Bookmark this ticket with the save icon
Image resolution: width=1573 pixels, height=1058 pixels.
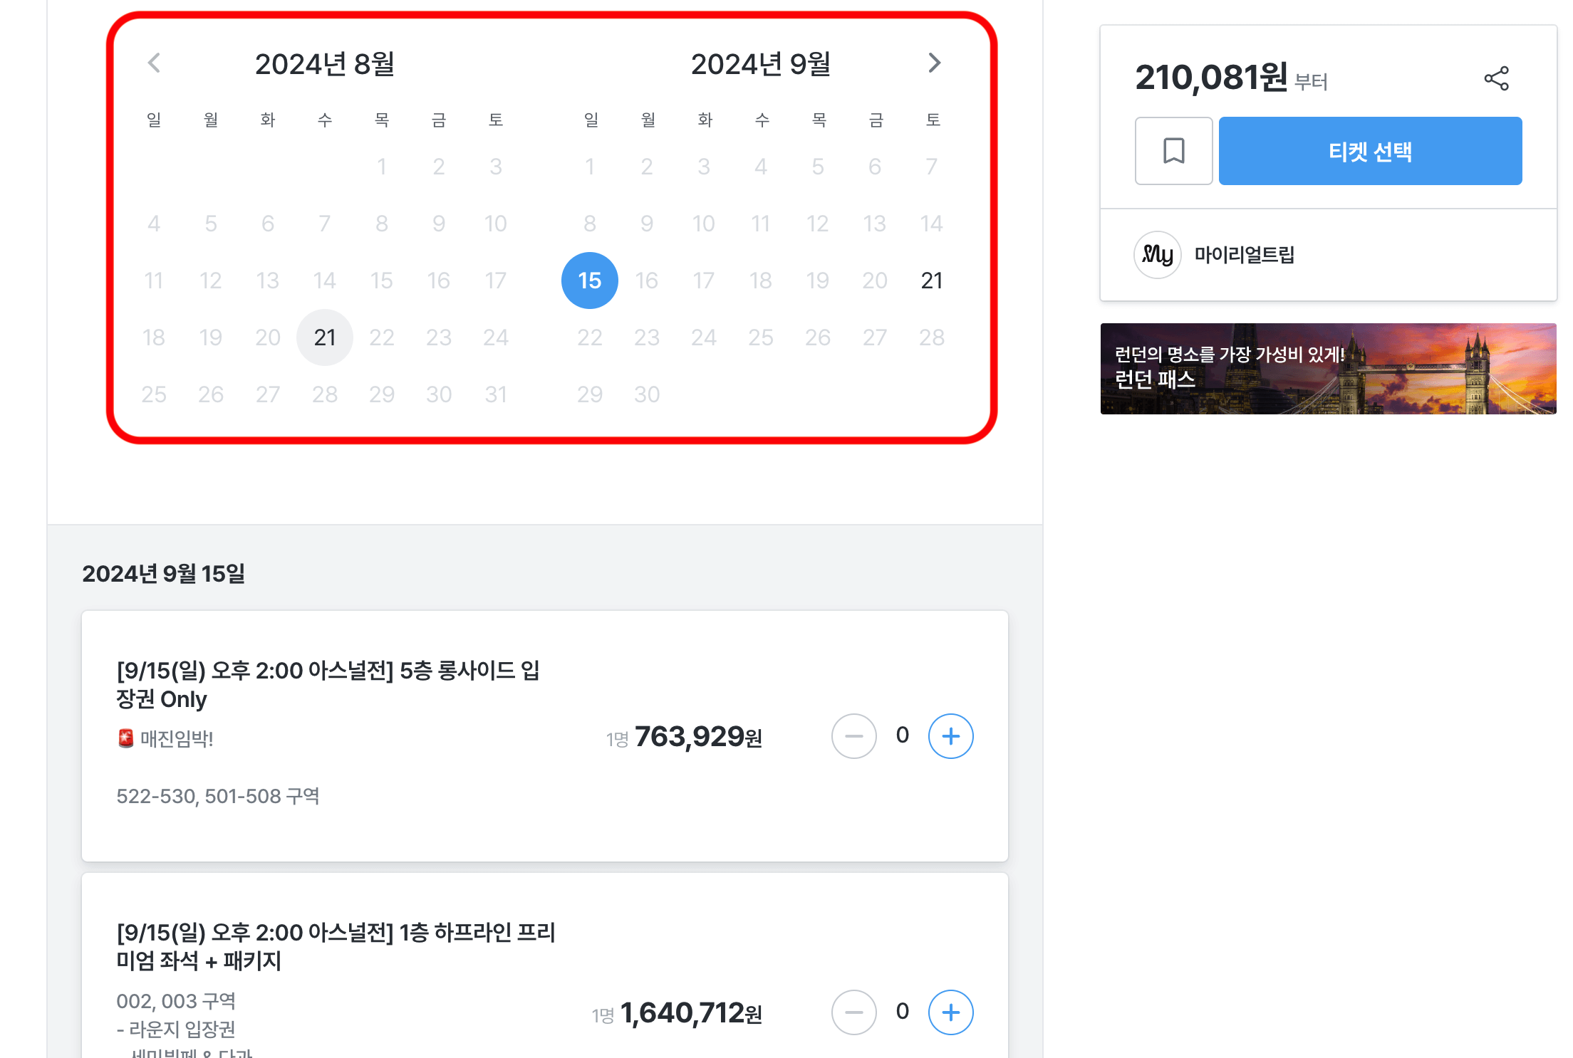(1173, 151)
